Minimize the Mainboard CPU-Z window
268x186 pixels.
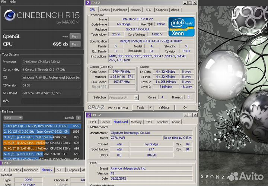point(186,115)
